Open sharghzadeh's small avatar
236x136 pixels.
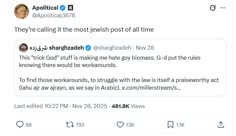23,47
